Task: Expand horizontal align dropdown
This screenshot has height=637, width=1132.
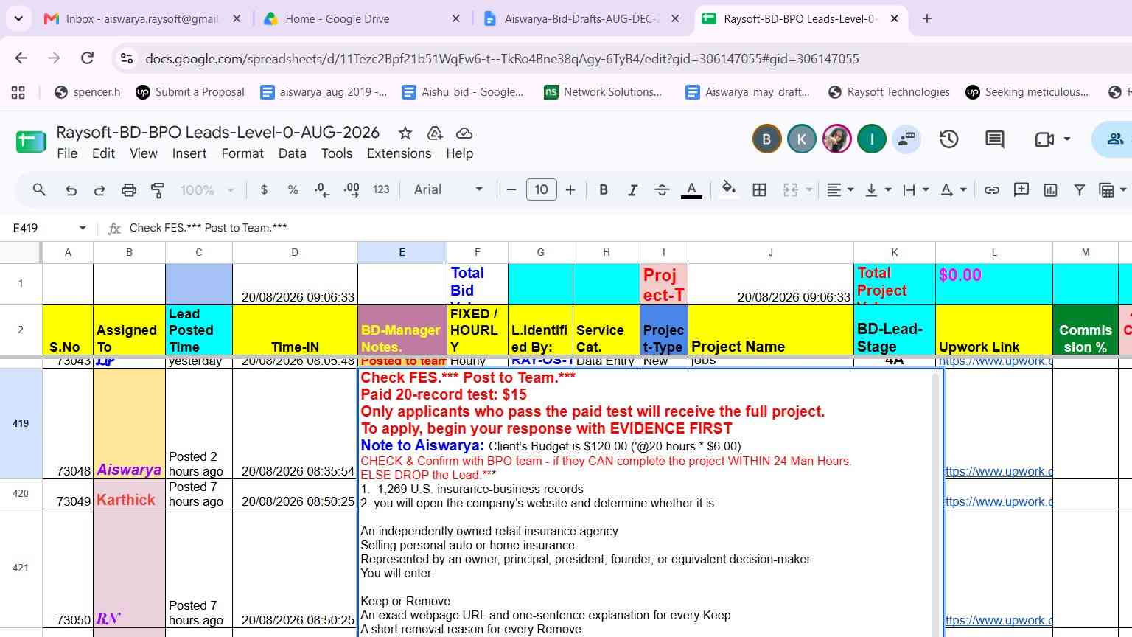Action: (839, 190)
